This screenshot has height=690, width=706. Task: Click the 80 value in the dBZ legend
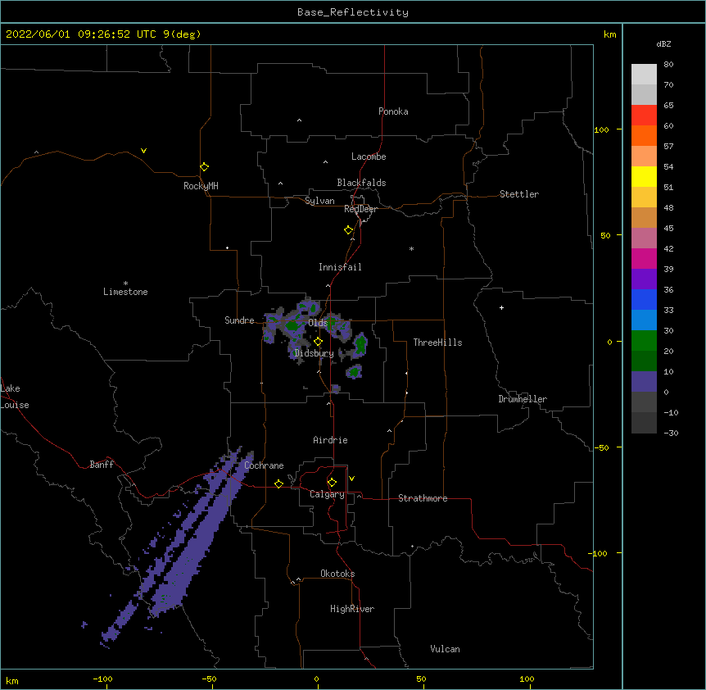(x=668, y=65)
